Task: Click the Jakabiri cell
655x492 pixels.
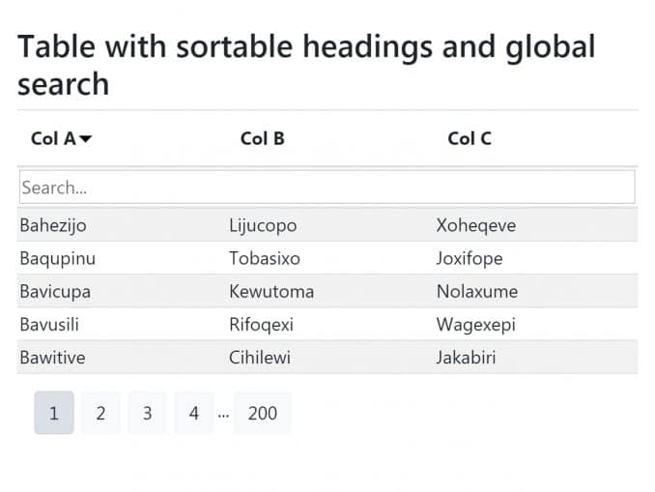Action: [466, 358]
